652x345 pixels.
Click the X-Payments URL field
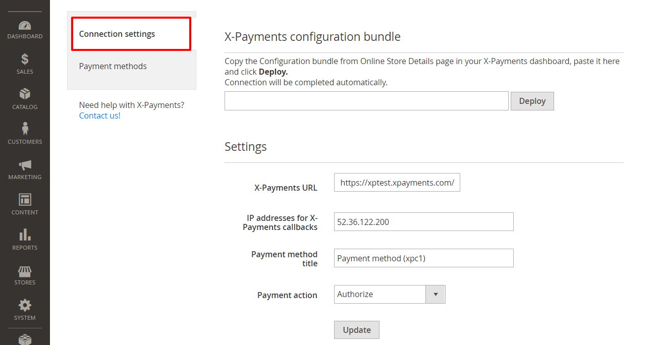pyautogui.click(x=397, y=183)
